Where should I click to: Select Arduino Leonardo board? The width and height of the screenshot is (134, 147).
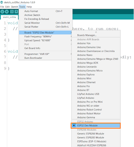click(96, 67)
